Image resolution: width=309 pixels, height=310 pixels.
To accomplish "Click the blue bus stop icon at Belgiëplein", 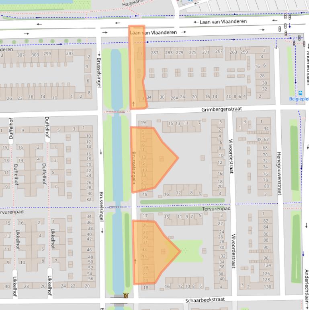I will point(296,93).
